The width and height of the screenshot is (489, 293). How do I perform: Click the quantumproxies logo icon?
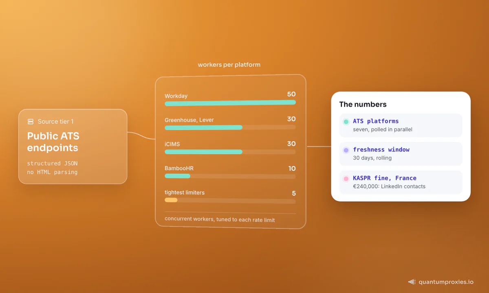coord(412,282)
